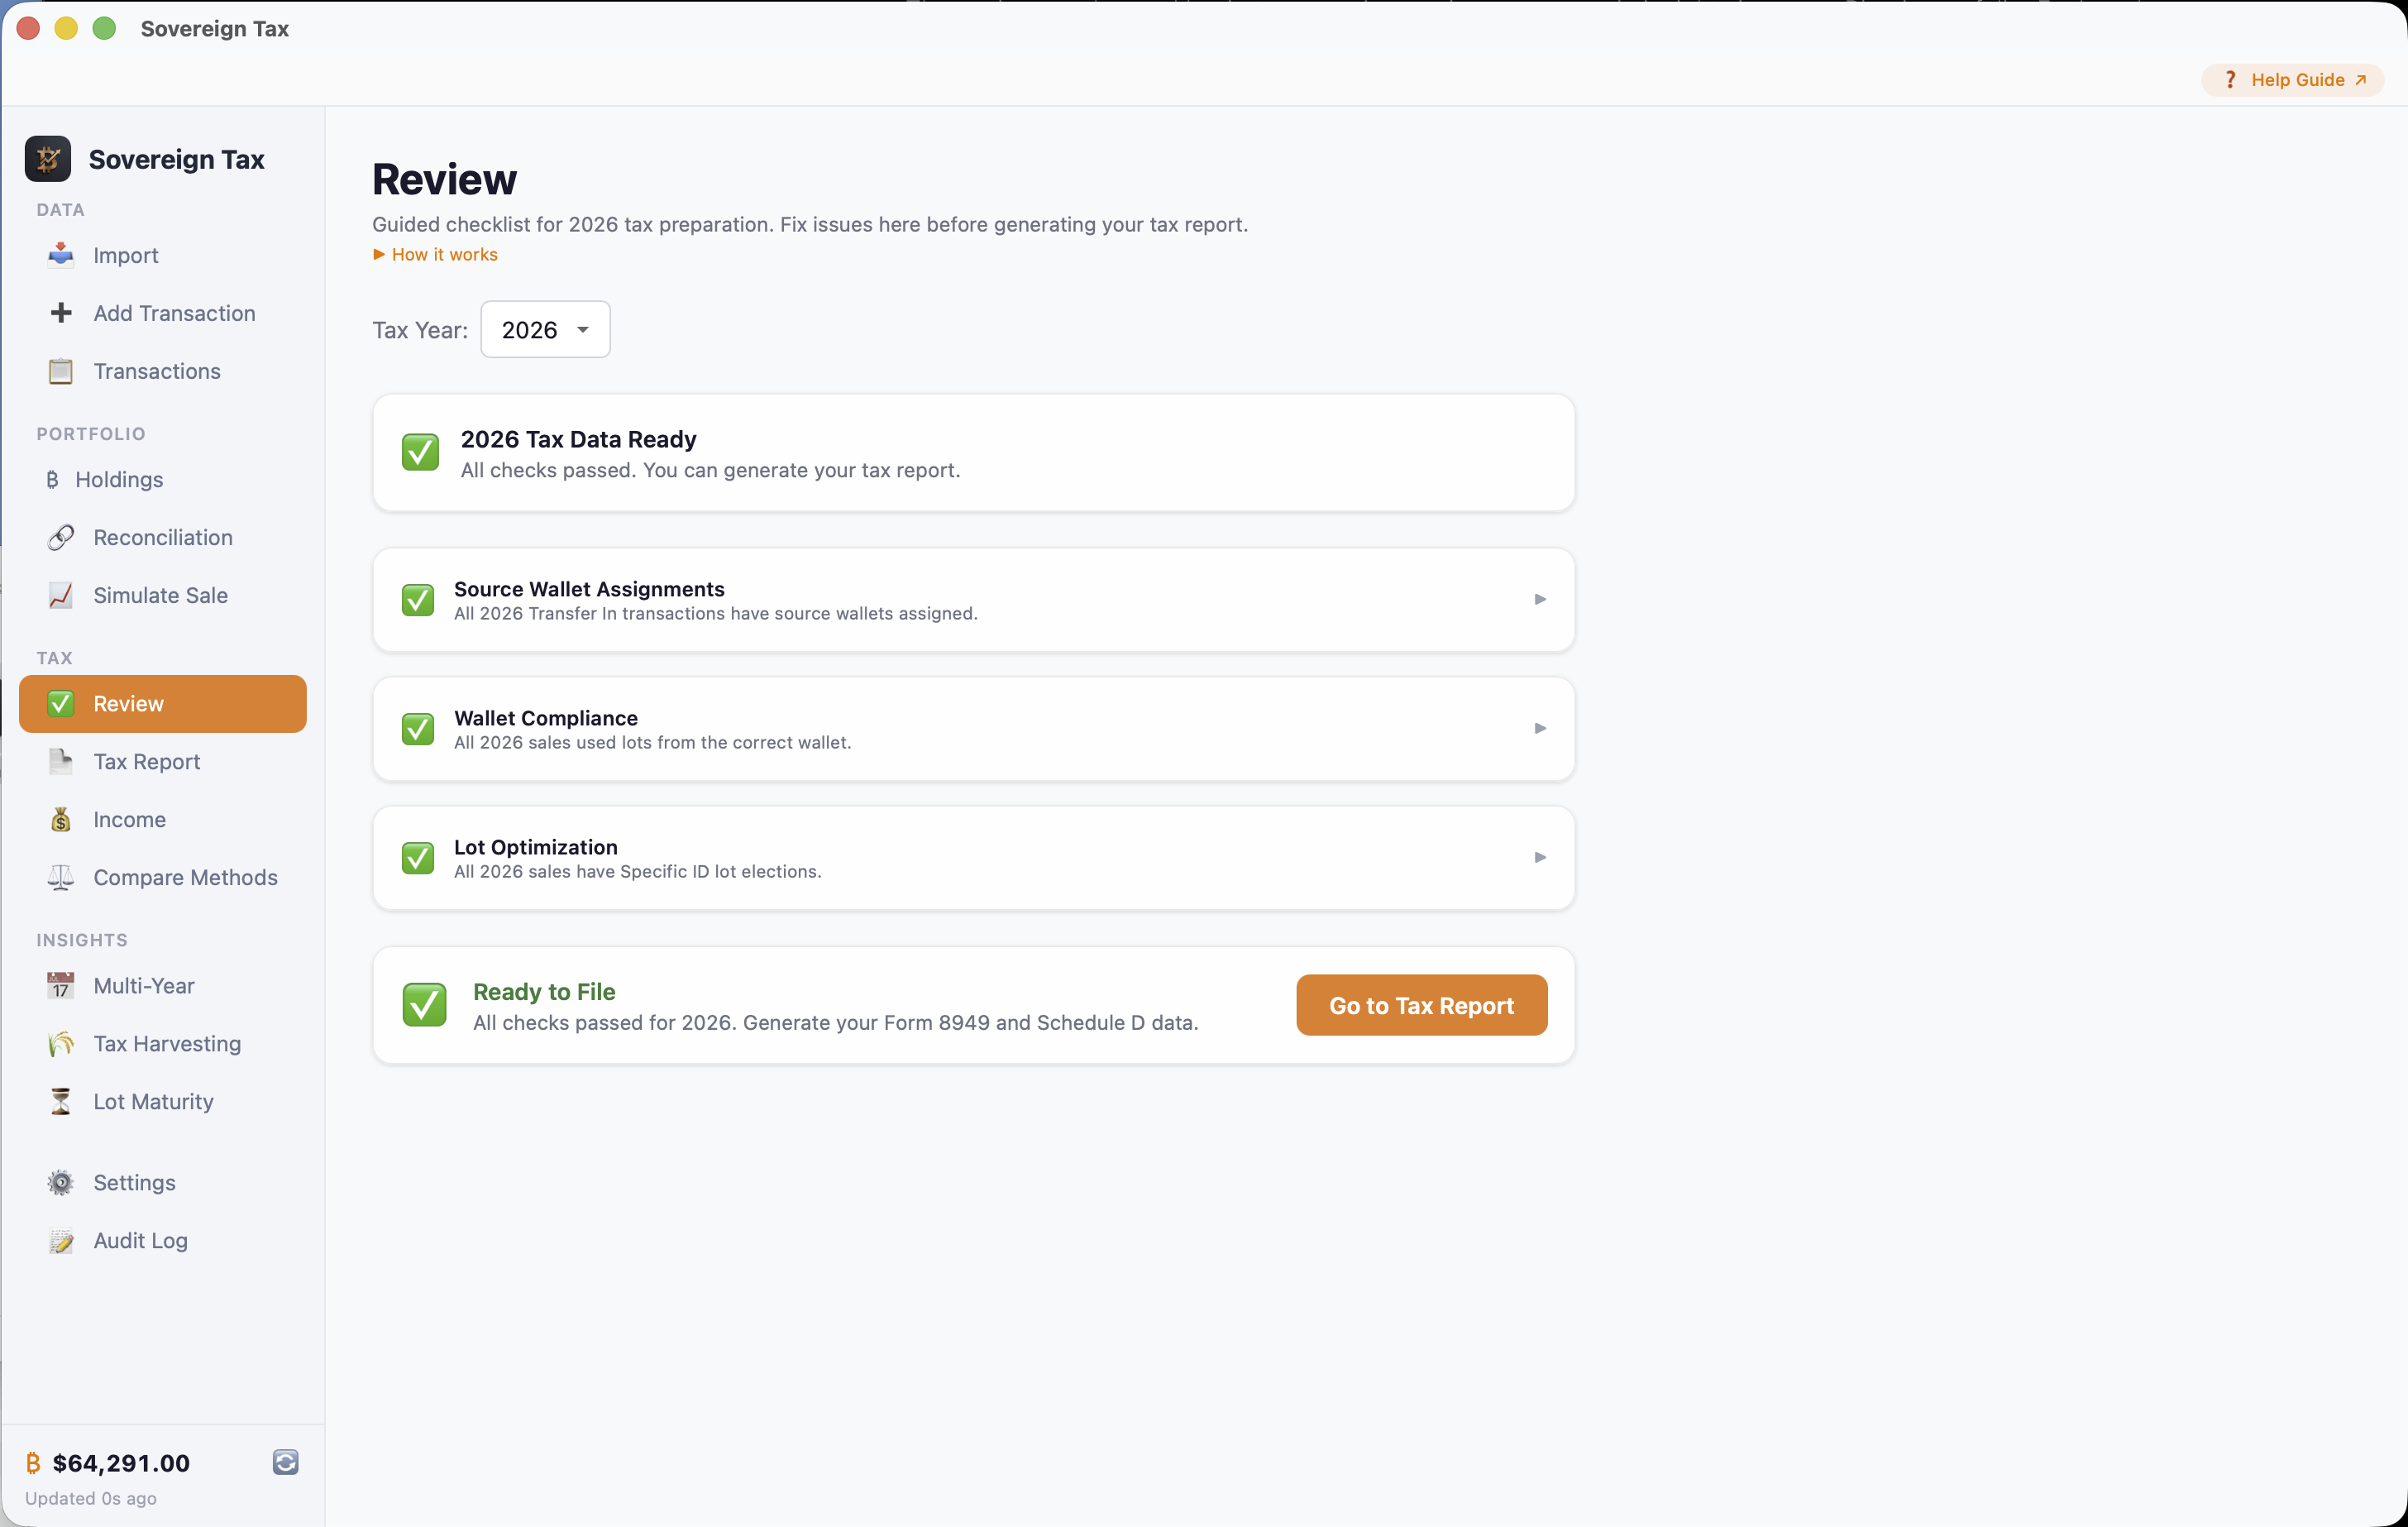Click the balance refresh icon
This screenshot has height=1527, width=2408.
point(285,1462)
